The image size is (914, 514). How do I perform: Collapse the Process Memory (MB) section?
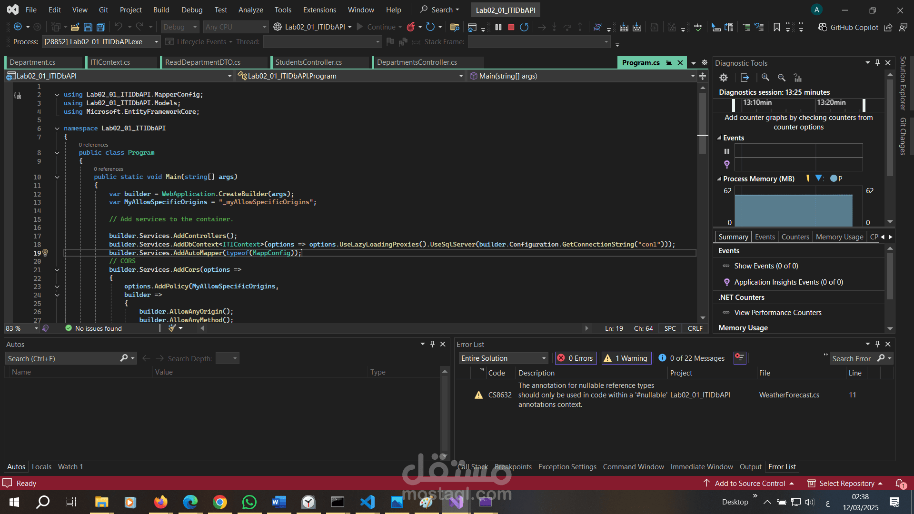719,179
